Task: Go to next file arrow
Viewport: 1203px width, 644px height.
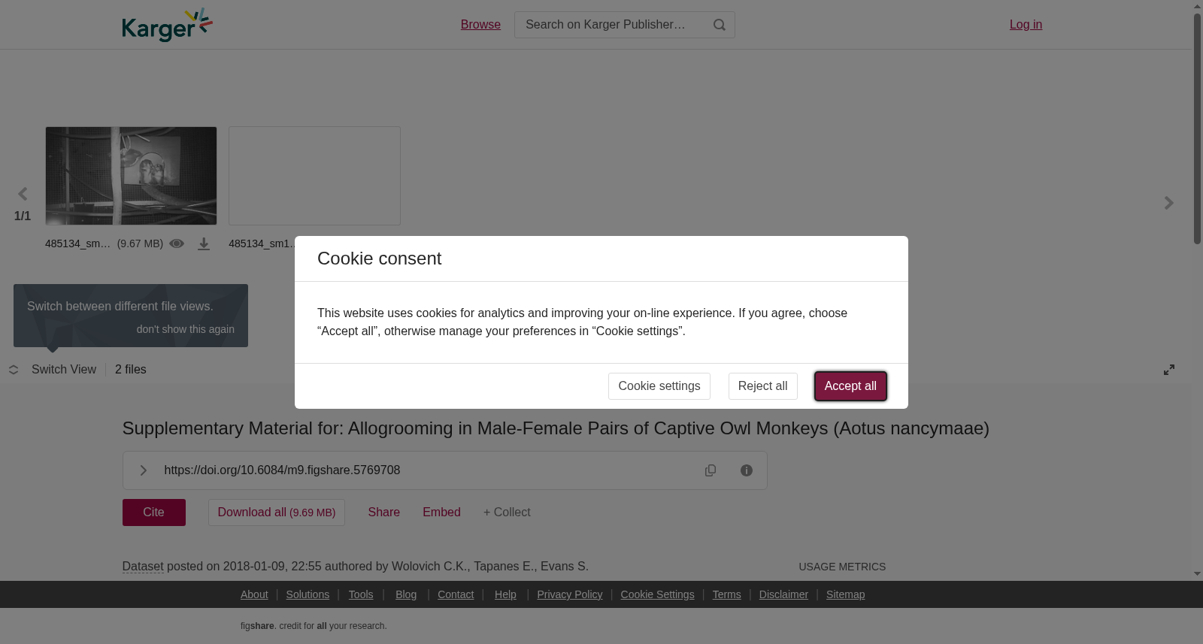Action: pos(1168,203)
